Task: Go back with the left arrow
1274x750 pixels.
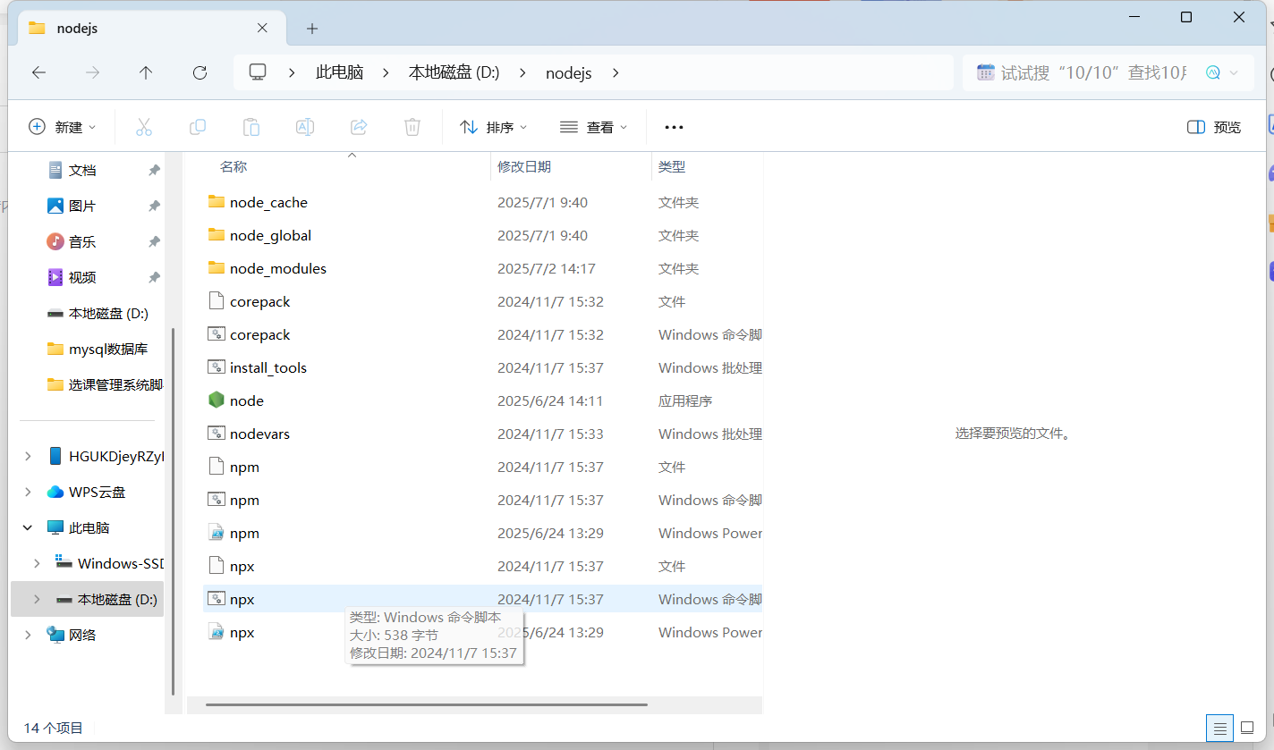Action: coord(38,72)
